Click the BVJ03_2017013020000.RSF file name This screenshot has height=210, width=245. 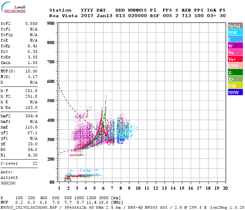[29, 208]
